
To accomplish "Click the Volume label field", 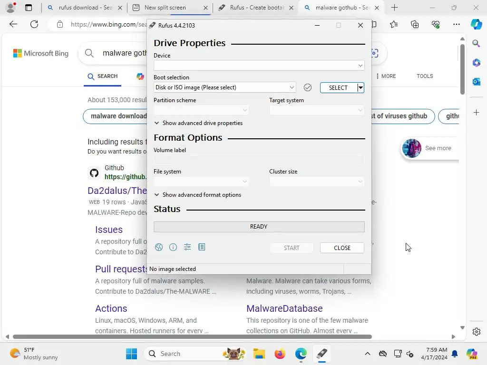I will tap(259, 160).
